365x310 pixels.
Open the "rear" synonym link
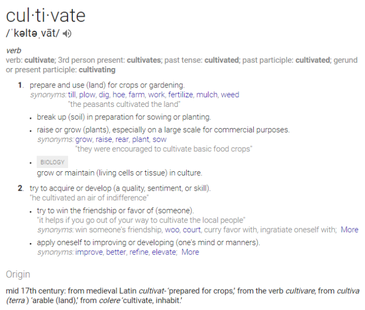point(122,139)
